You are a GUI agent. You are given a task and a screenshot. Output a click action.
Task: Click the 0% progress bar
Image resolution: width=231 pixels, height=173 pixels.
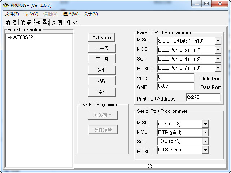tap(149, 166)
